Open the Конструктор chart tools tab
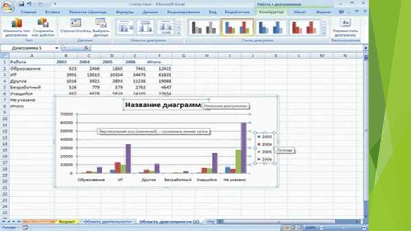Image resolution: width=411 pixels, height=231 pixels. click(x=271, y=12)
